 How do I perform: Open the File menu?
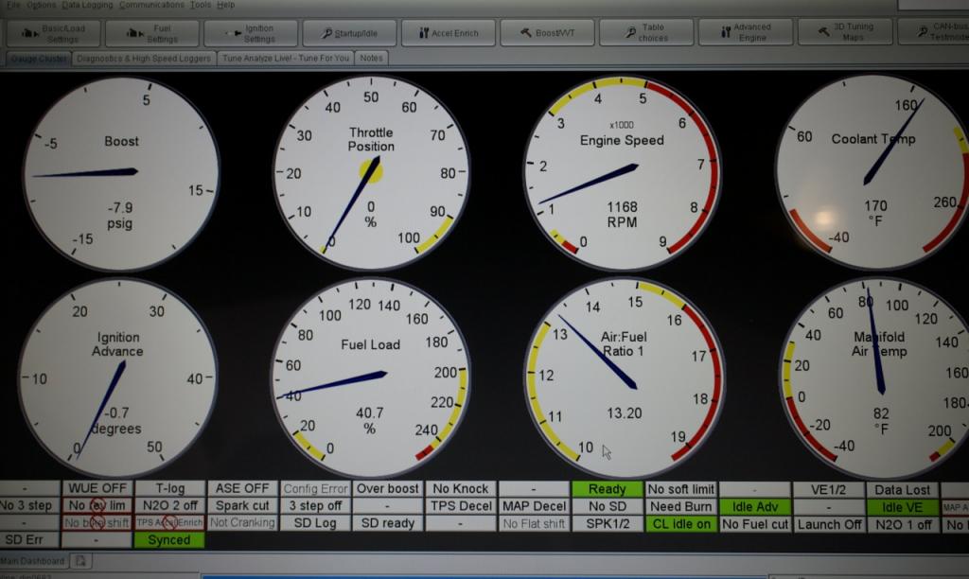(13, 5)
